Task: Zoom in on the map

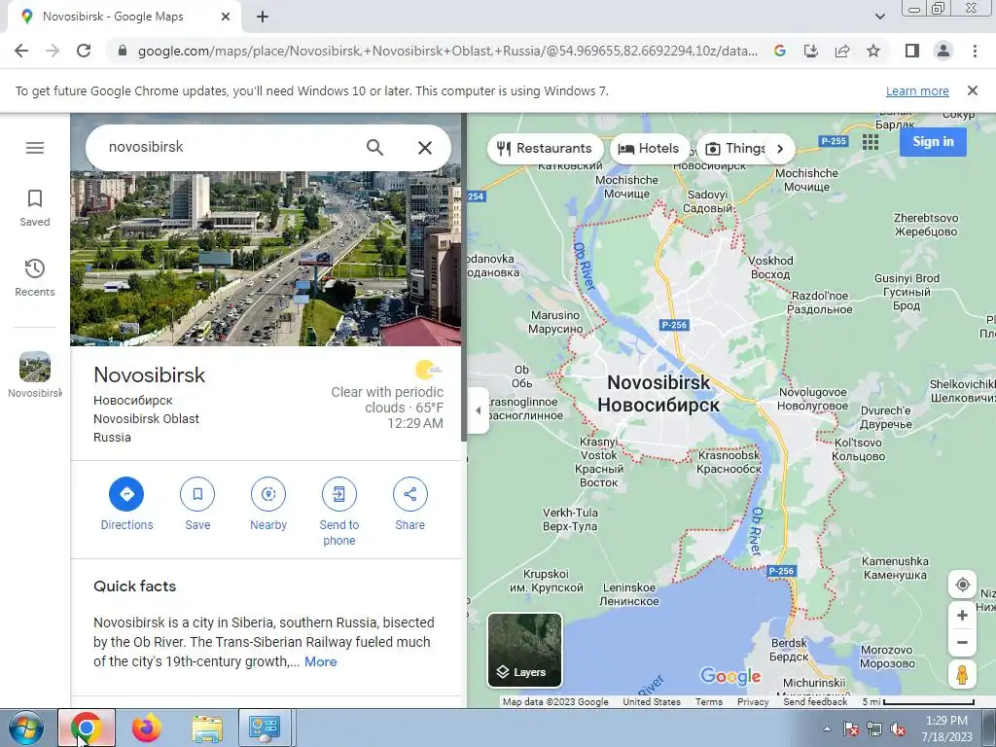Action: click(962, 615)
